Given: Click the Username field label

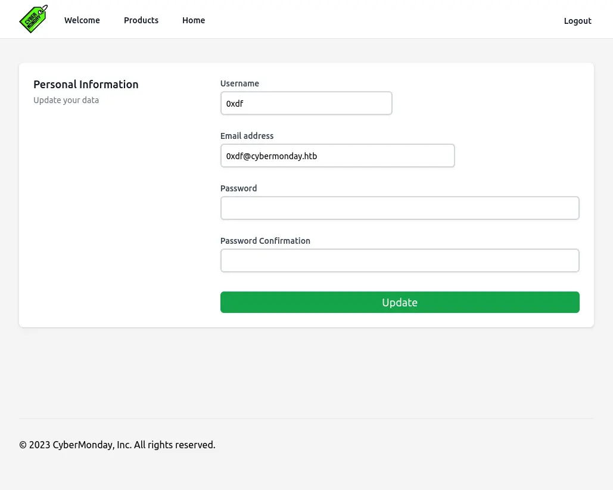Looking at the screenshot, I should [239, 83].
